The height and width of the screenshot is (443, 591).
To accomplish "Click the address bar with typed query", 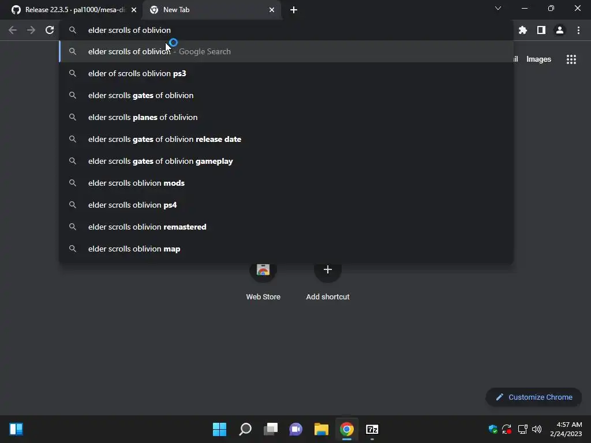I will (x=286, y=30).
